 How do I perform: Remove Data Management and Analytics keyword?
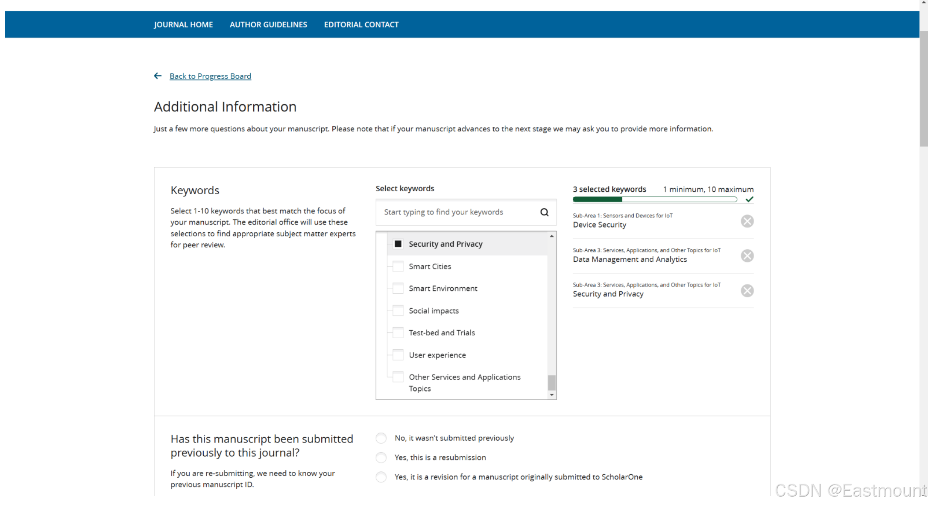[x=747, y=256]
